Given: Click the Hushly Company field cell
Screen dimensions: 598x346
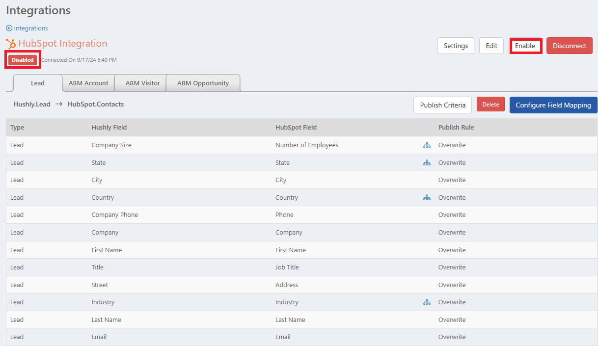Looking at the screenshot, I should (x=105, y=232).
